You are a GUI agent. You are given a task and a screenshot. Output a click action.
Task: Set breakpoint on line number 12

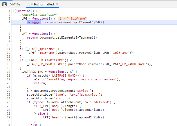click(9, 53)
